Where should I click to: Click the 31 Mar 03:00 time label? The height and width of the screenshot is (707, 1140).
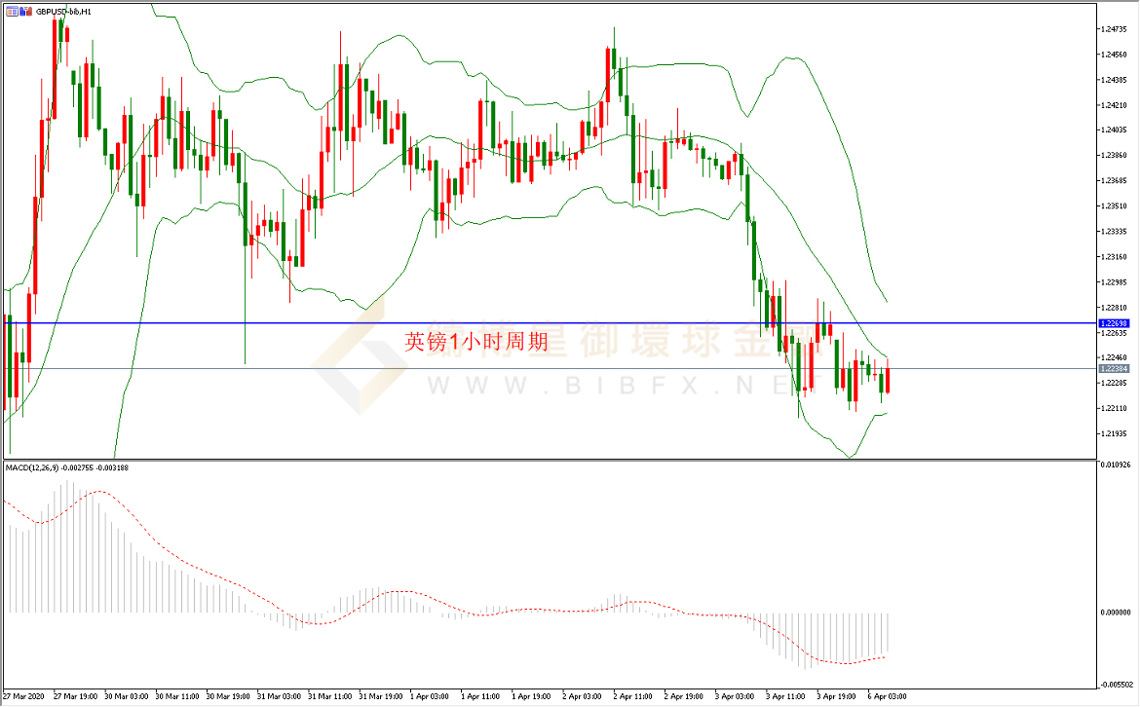click(x=278, y=696)
